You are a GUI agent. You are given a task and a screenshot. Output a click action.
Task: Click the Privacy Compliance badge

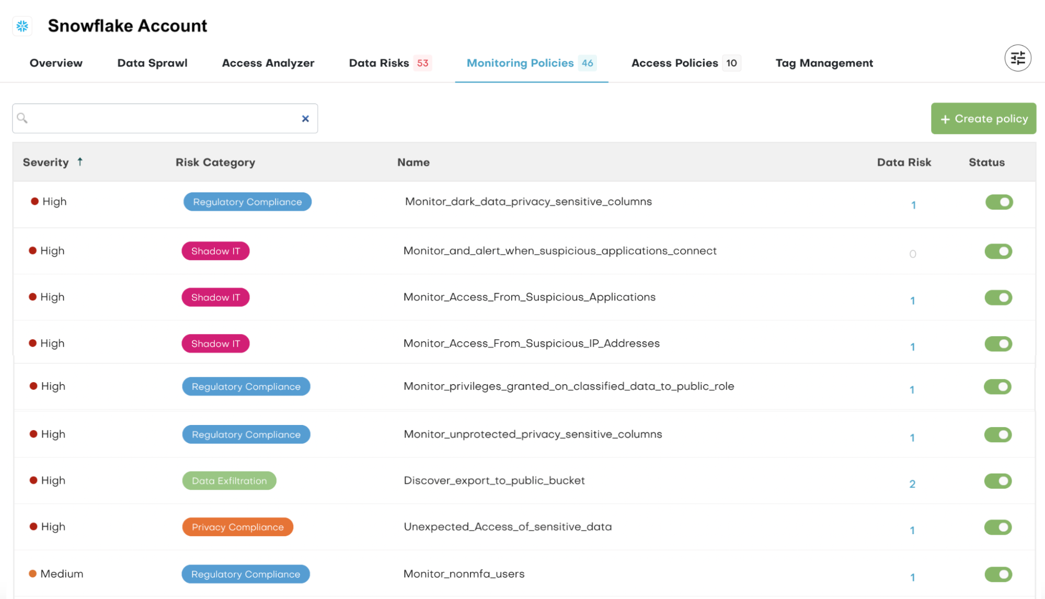237,526
